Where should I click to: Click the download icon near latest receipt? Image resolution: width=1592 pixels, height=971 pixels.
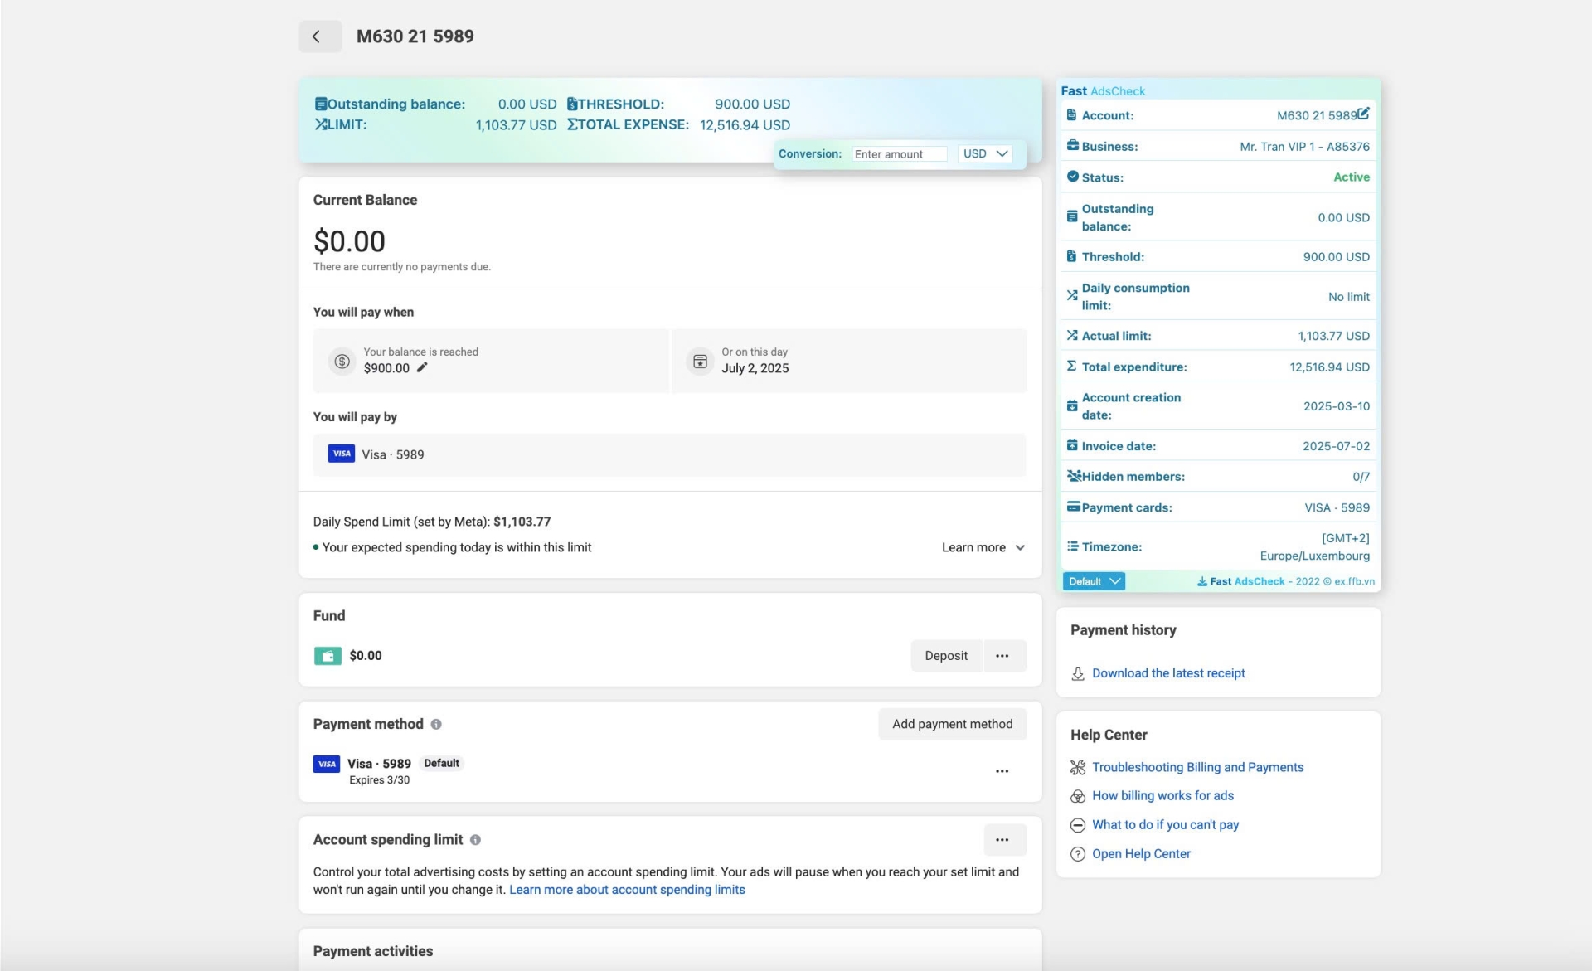[1077, 673]
